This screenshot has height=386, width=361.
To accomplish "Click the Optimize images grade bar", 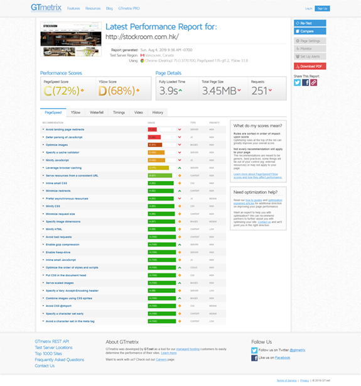I will pos(162,145).
